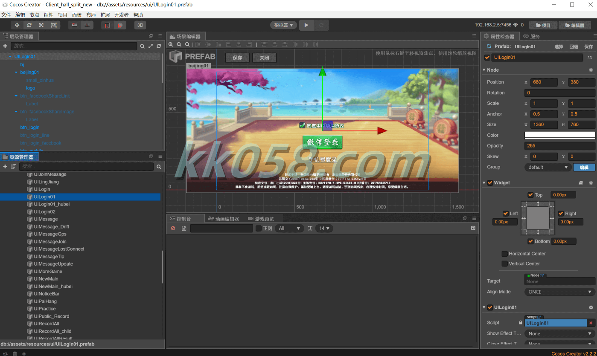The image size is (597, 356).
Task: Switch to the 服务 services tab
Action: click(x=532, y=36)
